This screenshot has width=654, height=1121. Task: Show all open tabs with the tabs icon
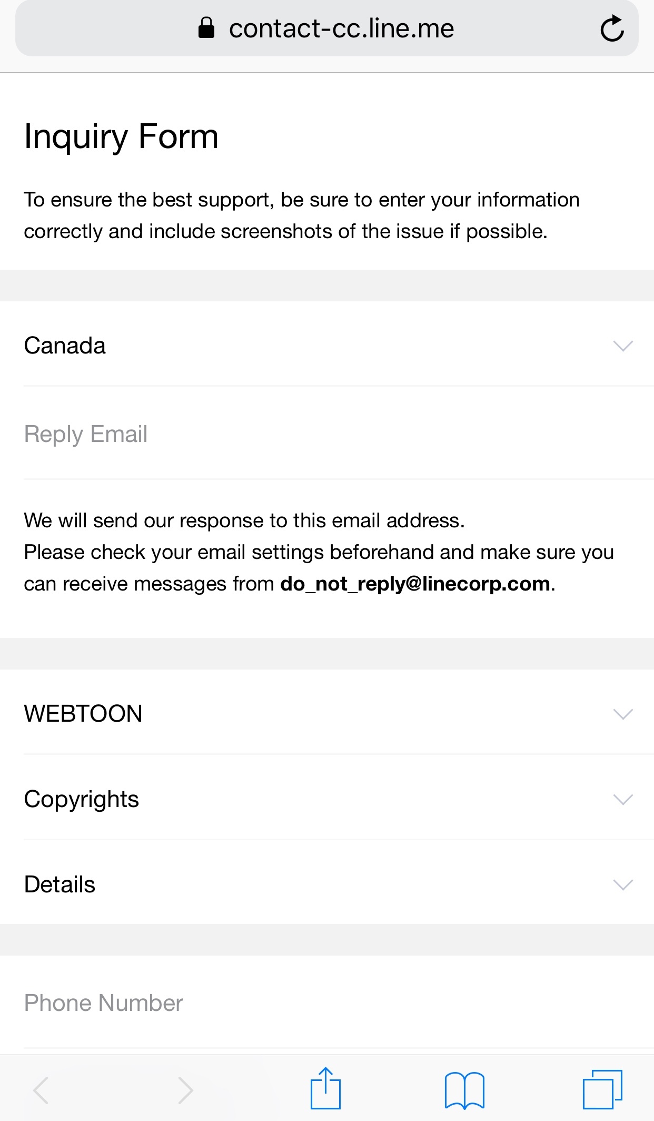pyautogui.click(x=602, y=1089)
